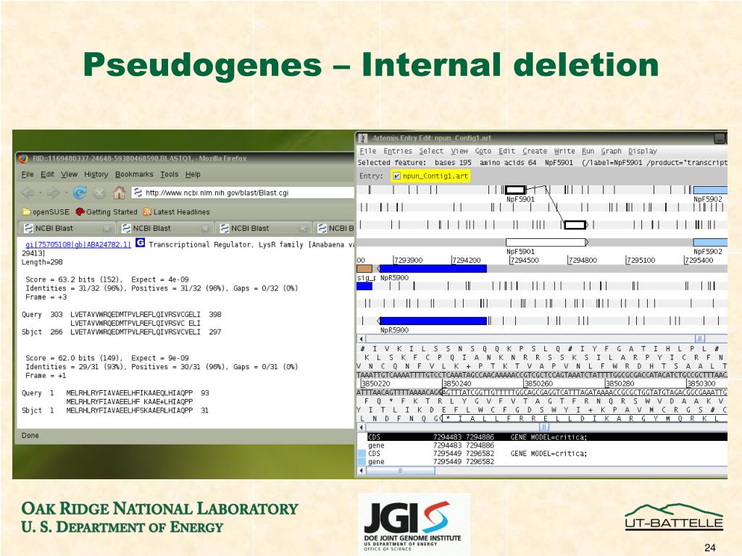Open the Artemis Write menu
Viewport: 742px width, 556px height.
click(564, 151)
